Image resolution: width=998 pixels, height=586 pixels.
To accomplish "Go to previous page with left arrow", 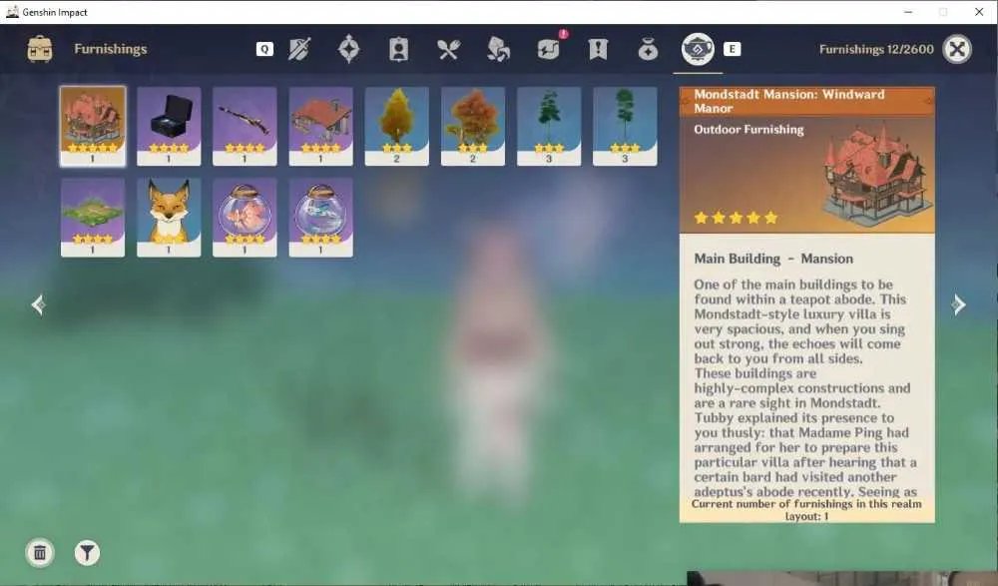I will (38, 304).
